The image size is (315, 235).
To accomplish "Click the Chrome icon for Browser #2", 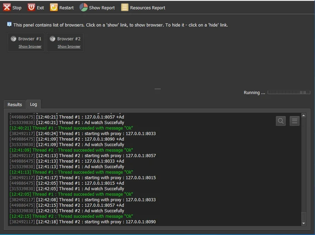I will coord(52,39).
